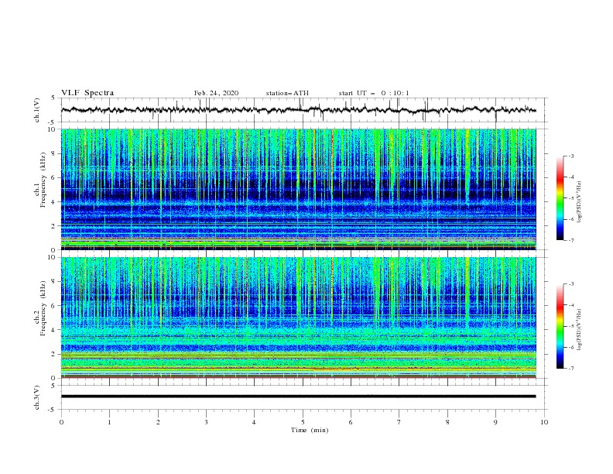Click the ch.1 spectrogram panel
The height and width of the screenshot is (474, 613).
pos(299,189)
